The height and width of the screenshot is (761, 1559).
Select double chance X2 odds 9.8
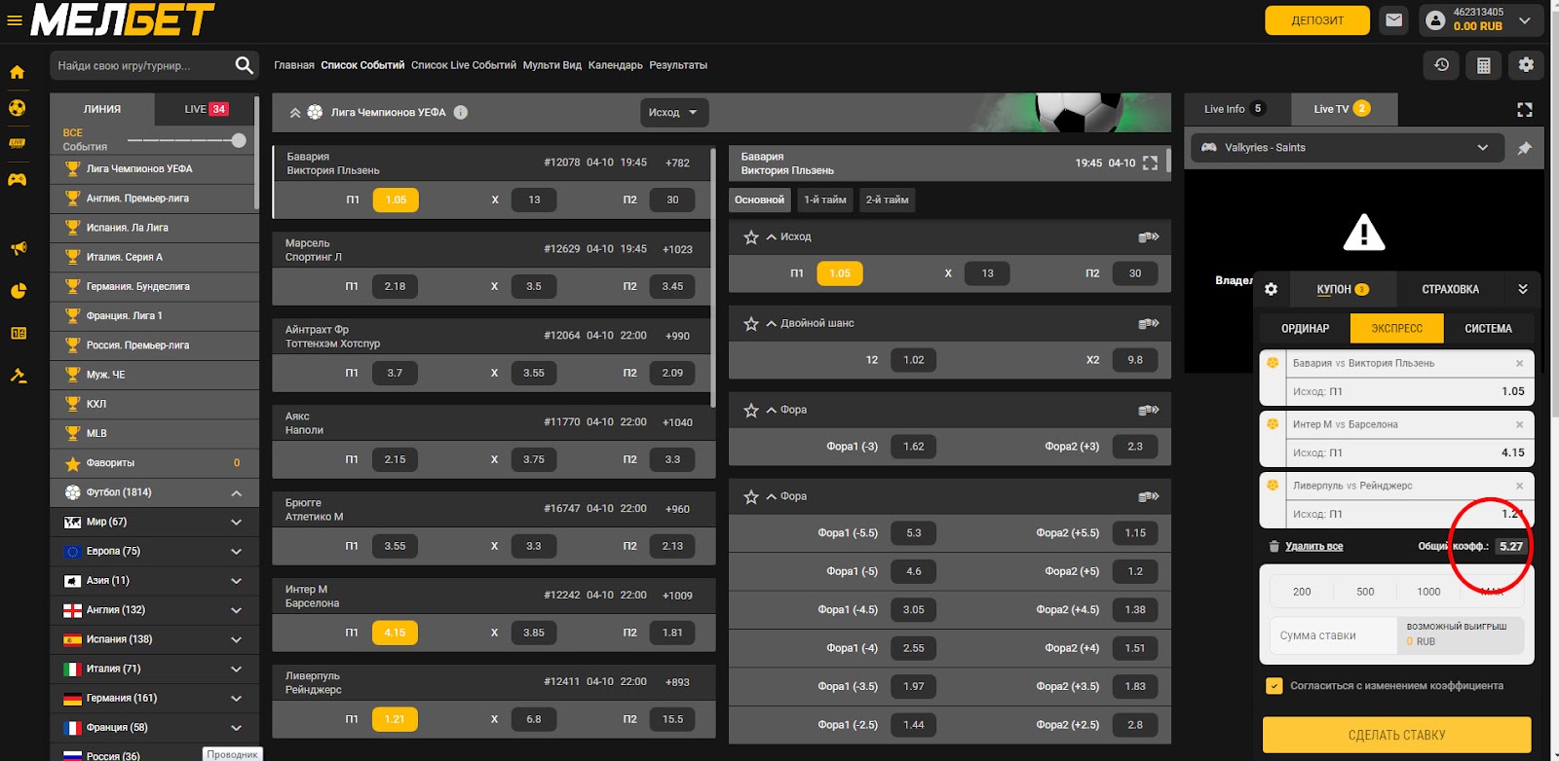coord(1135,360)
